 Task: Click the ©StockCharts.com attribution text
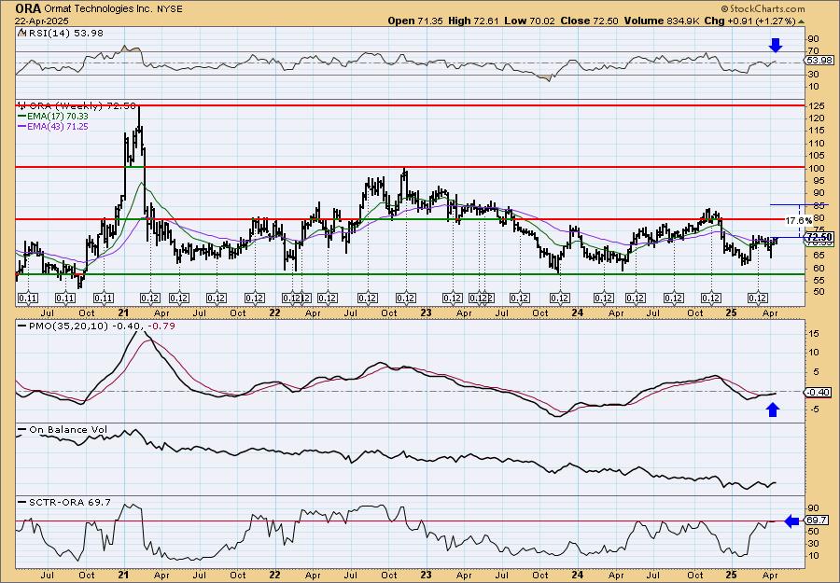763,9
